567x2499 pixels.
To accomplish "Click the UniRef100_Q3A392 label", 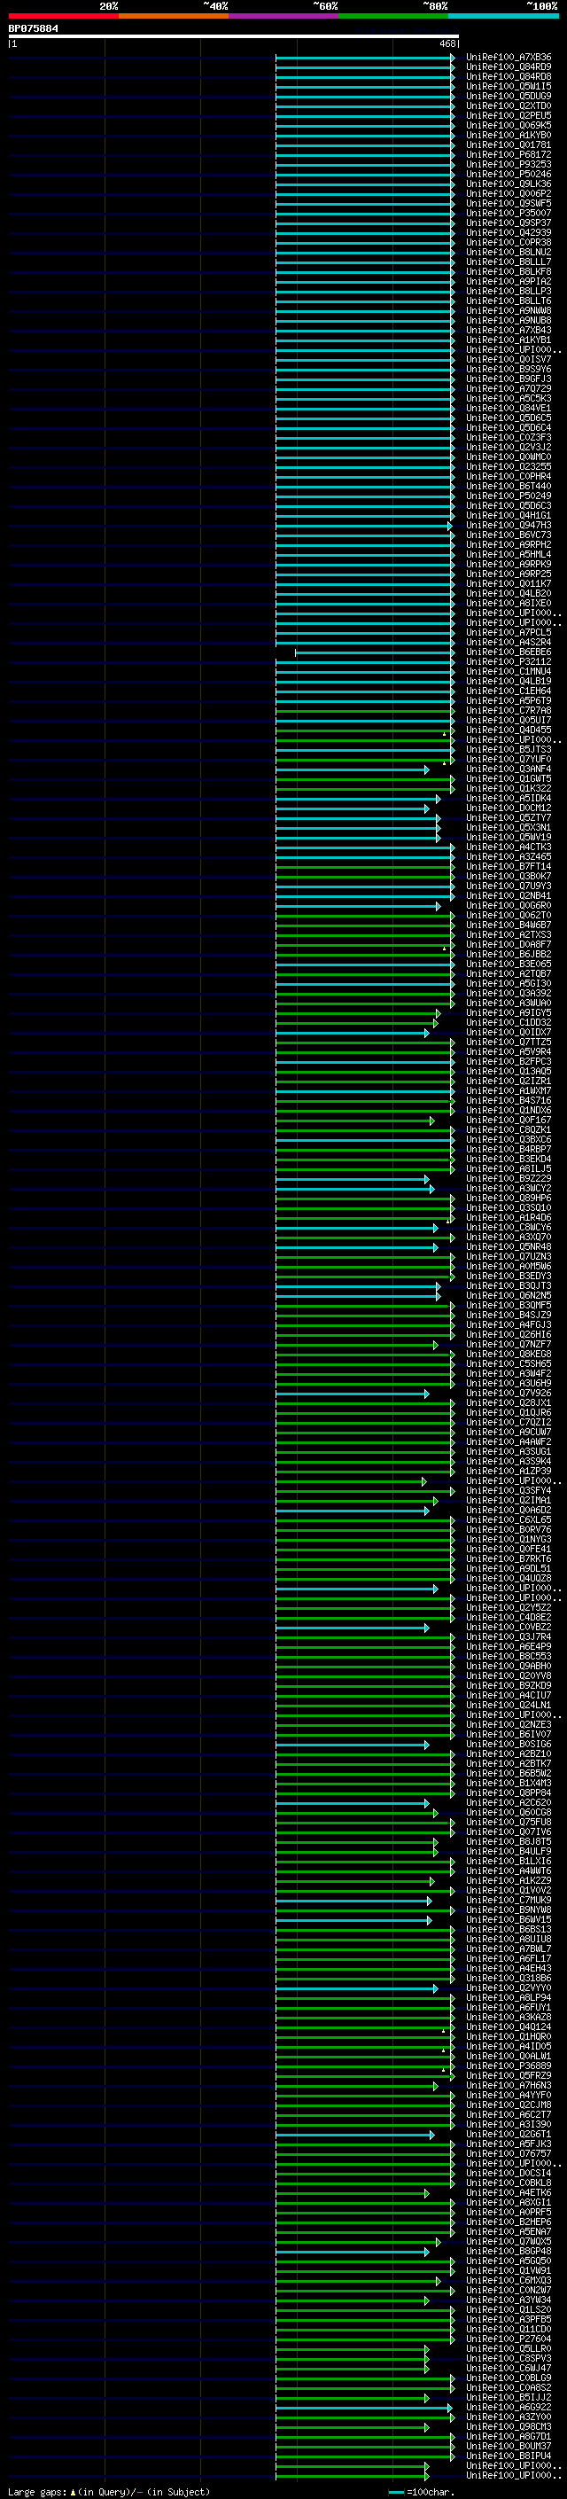I will point(509,994).
